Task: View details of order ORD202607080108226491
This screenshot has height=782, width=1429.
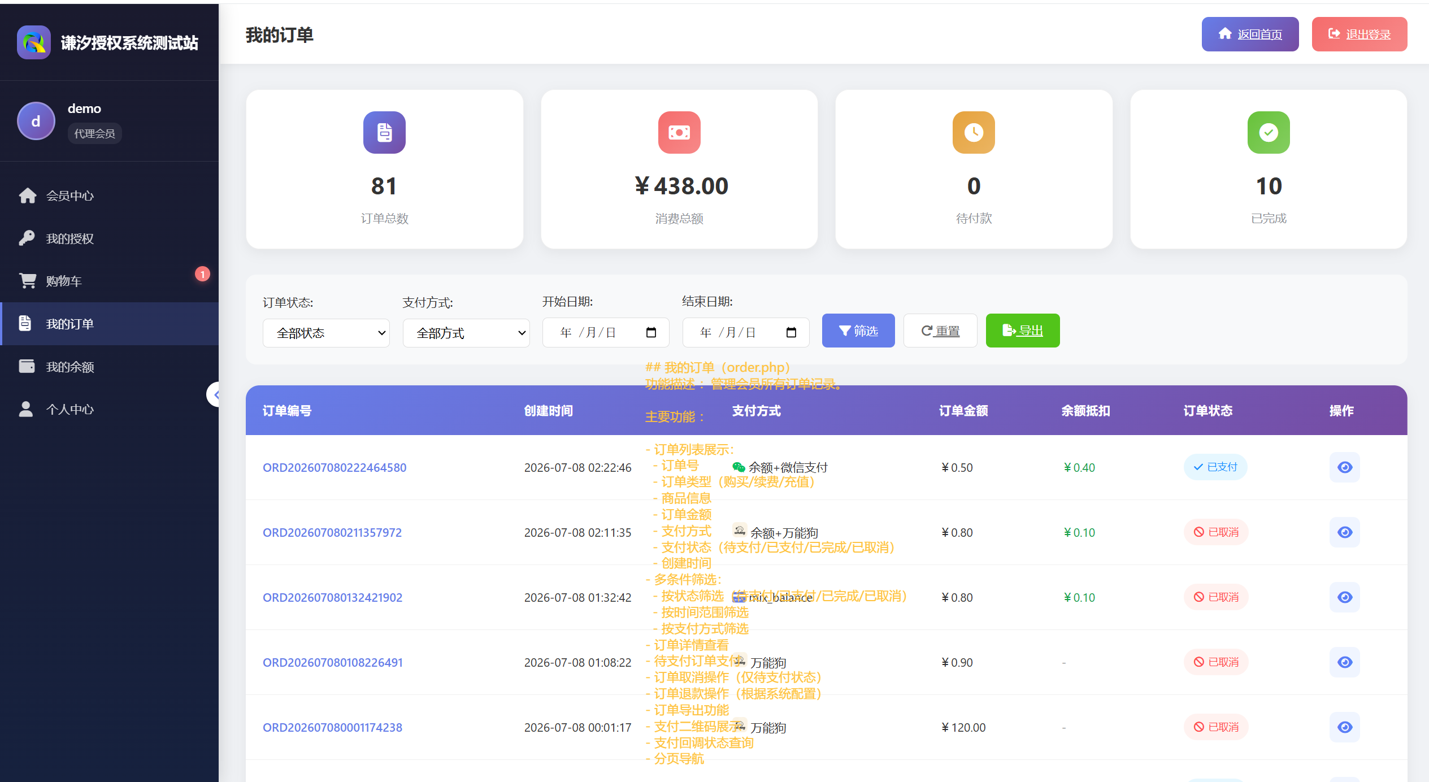Action: click(x=1345, y=662)
